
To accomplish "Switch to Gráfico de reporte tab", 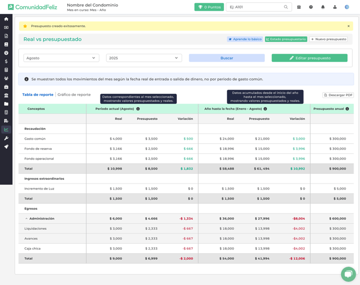I will 74,94.
